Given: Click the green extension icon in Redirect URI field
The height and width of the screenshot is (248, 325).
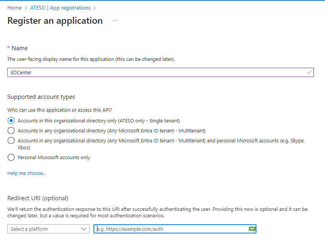Looking at the screenshot, I should (x=252, y=229).
